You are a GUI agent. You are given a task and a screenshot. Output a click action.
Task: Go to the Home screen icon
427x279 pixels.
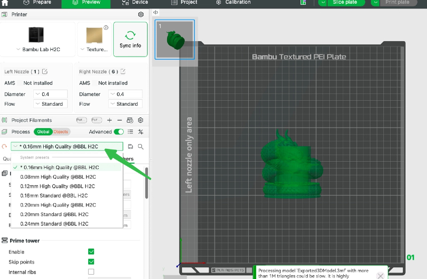tap(5, 3)
